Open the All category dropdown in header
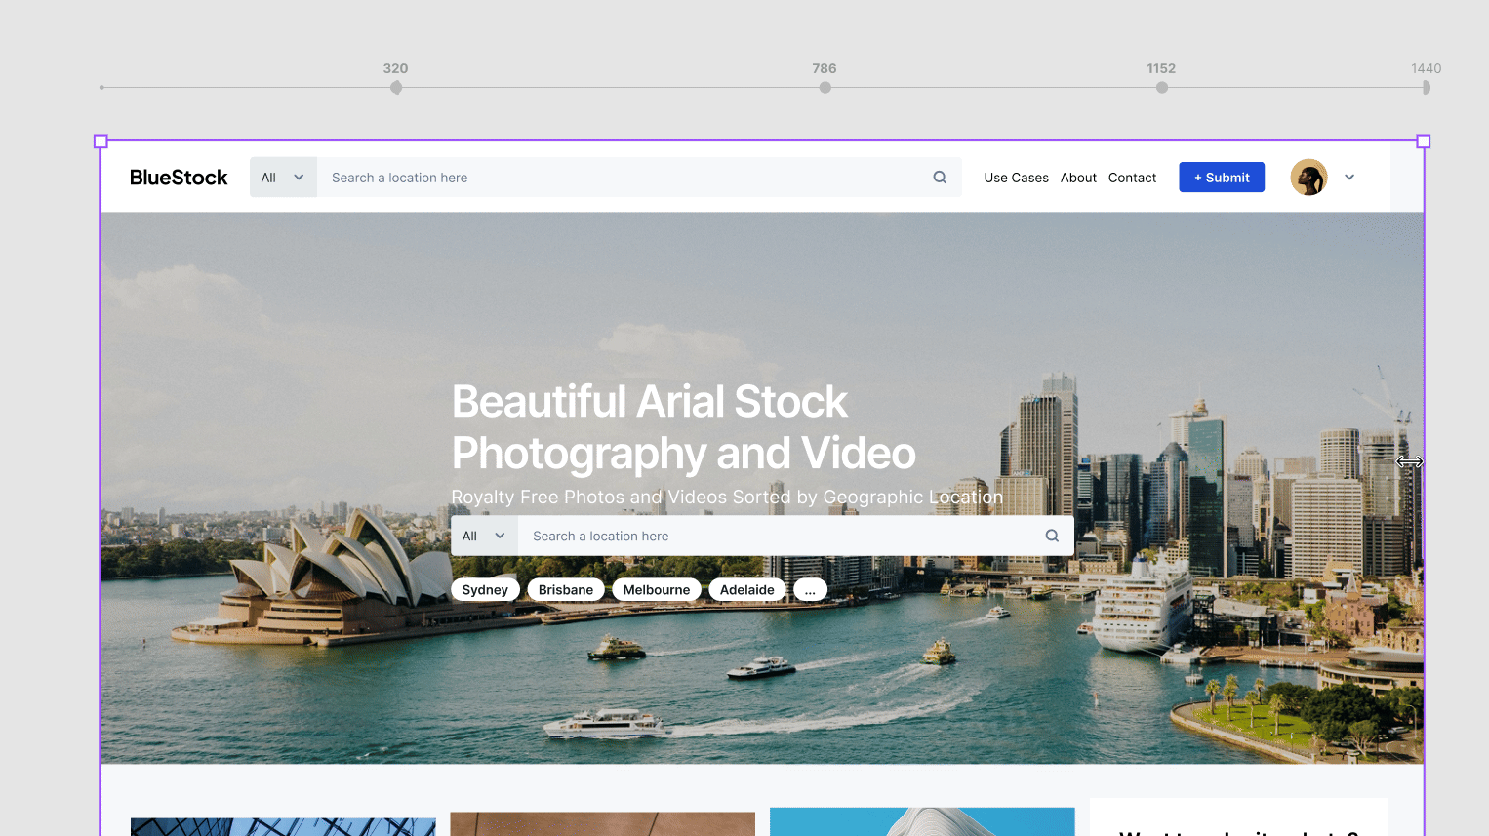This screenshot has height=836, width=1489. tap(283, 178)
